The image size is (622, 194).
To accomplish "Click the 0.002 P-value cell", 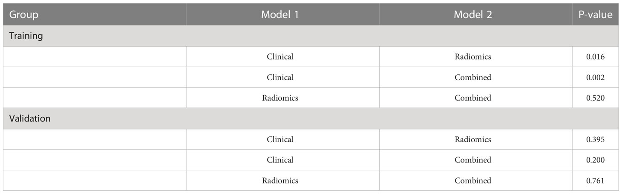I will (x=595, y=77).
